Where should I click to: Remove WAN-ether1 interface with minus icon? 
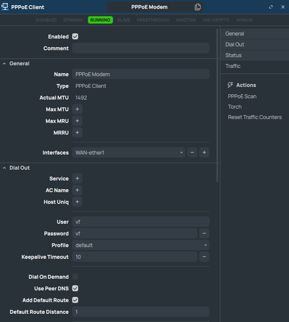192,153
